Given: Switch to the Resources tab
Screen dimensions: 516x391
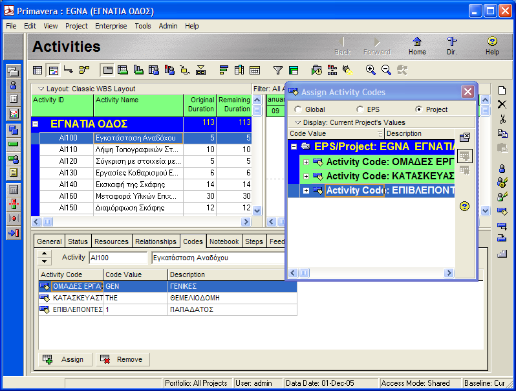Looking at the screenshot, I should click(x=111, y=241).
